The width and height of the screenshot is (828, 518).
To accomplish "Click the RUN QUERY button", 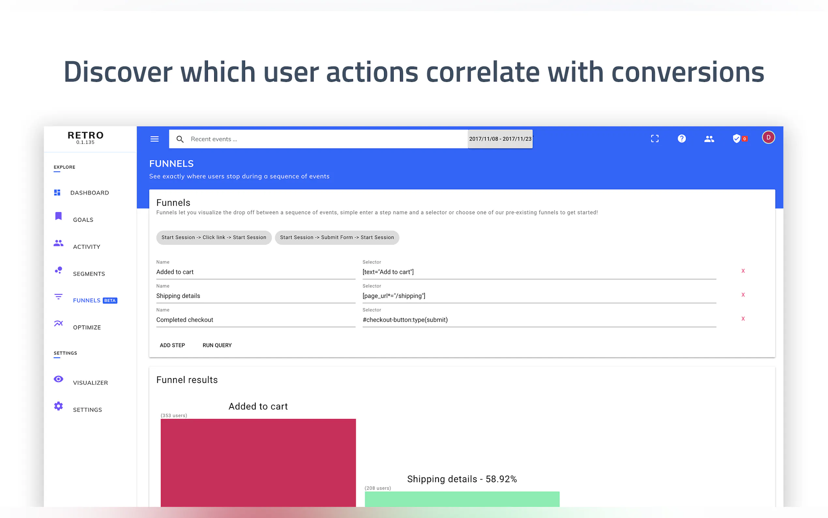I will coord(217,345).
